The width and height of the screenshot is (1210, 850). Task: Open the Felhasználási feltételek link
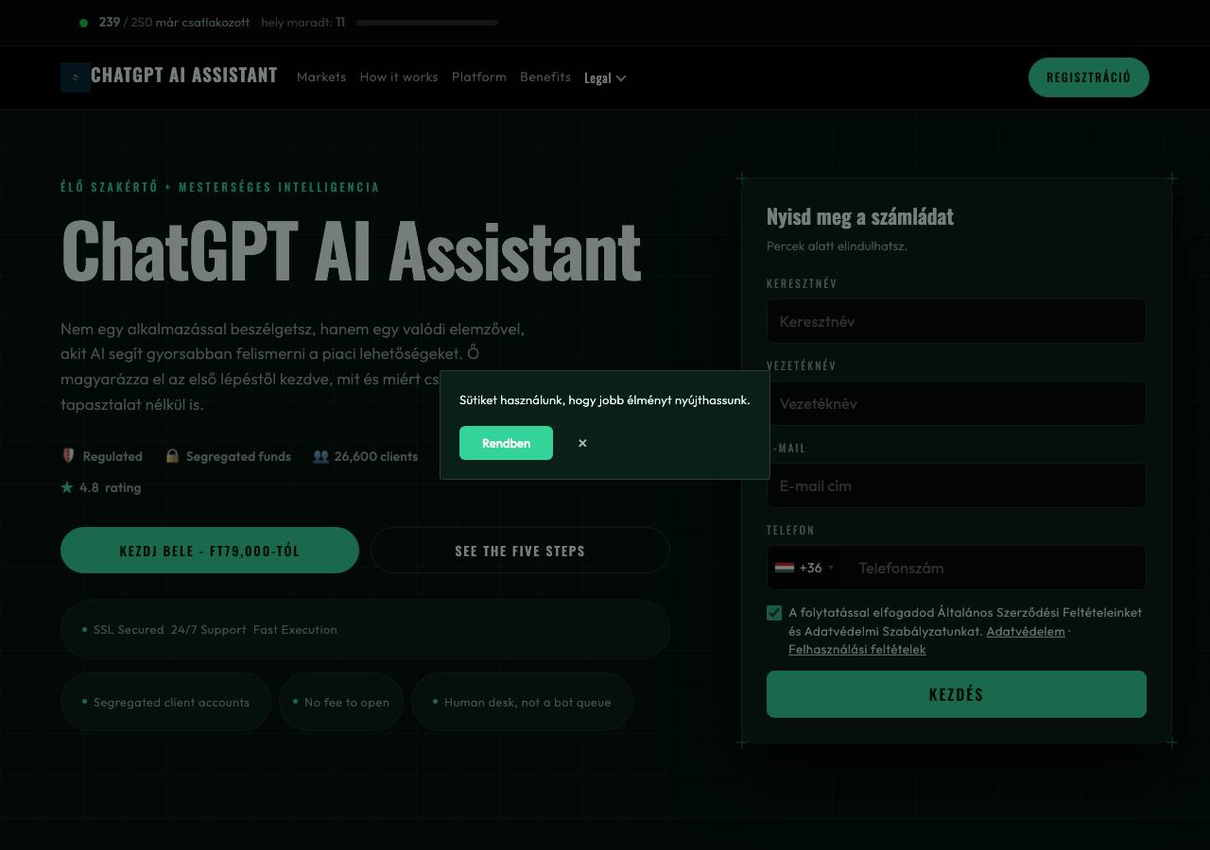(x=857, y=649)
